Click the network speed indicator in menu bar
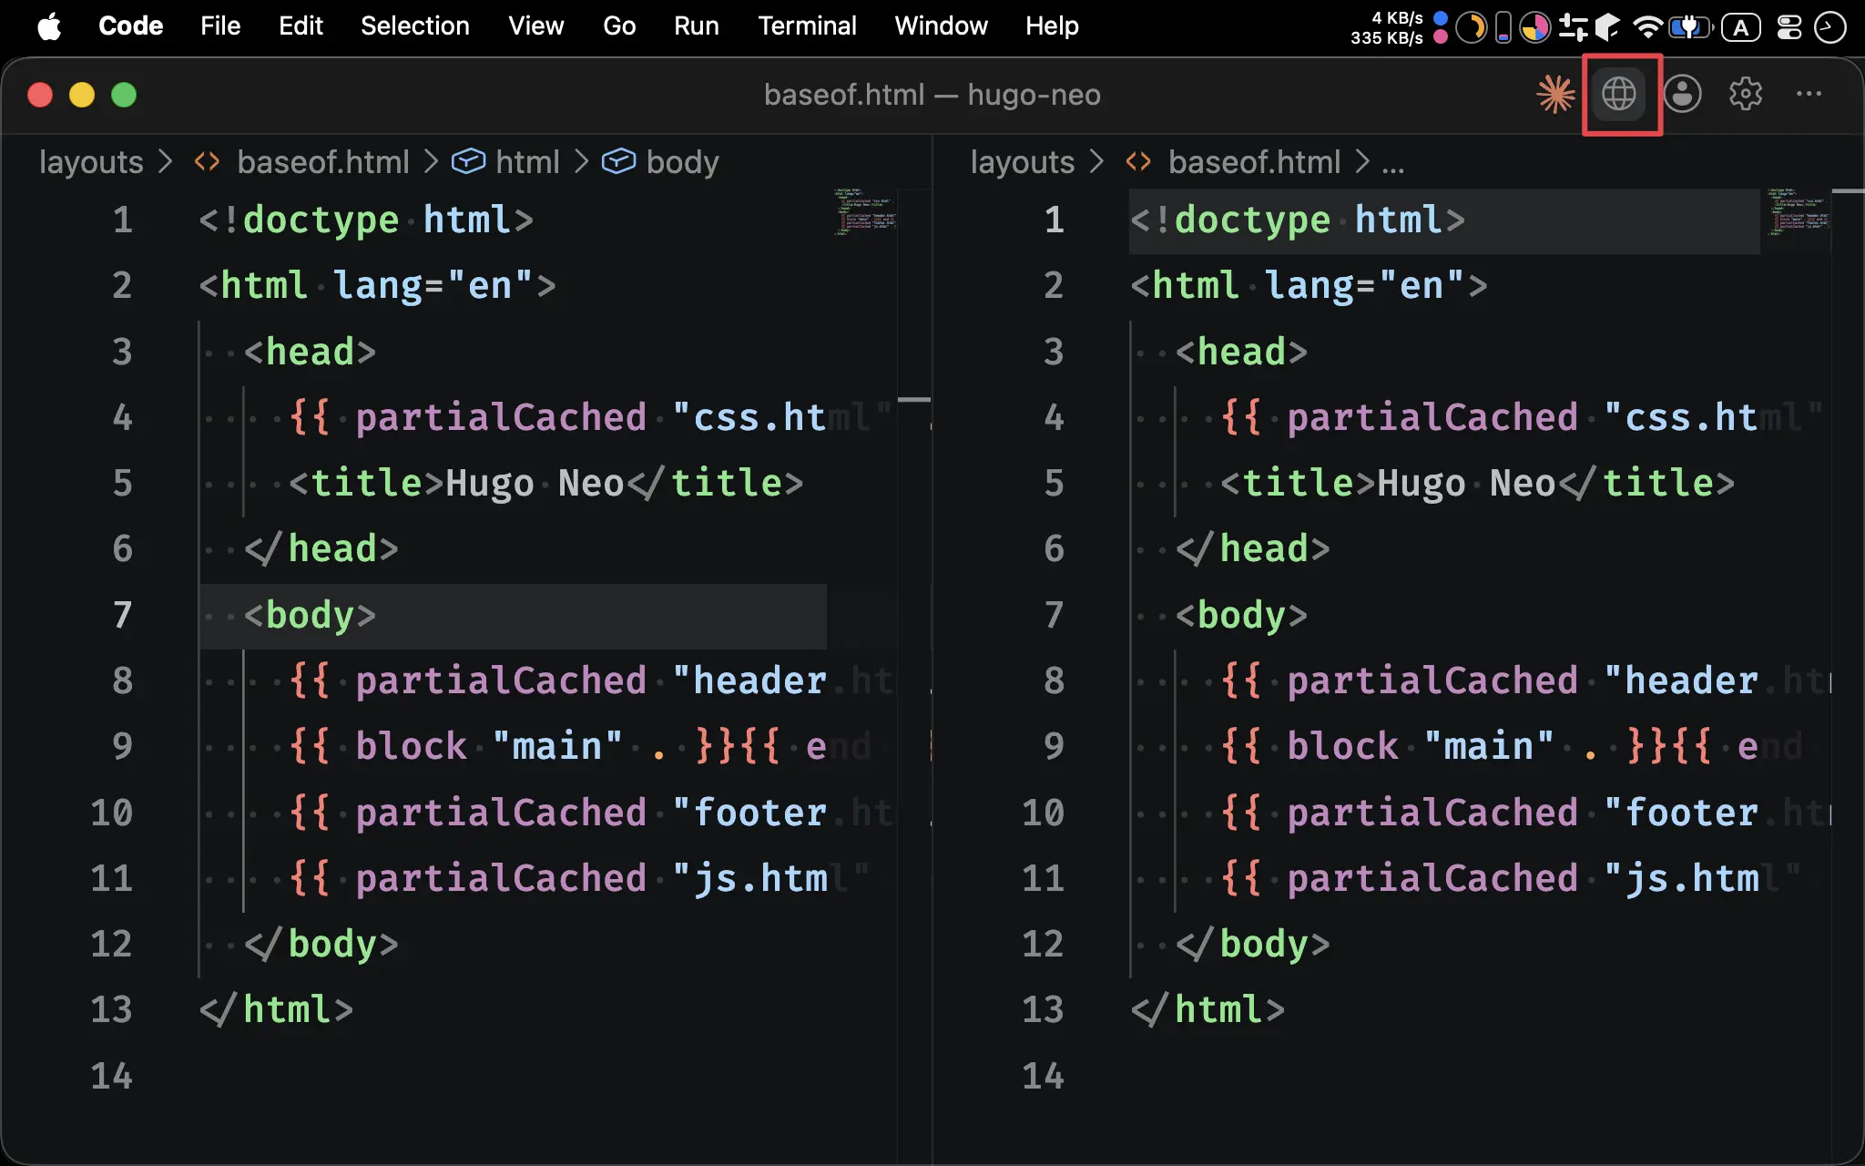 1387,27
